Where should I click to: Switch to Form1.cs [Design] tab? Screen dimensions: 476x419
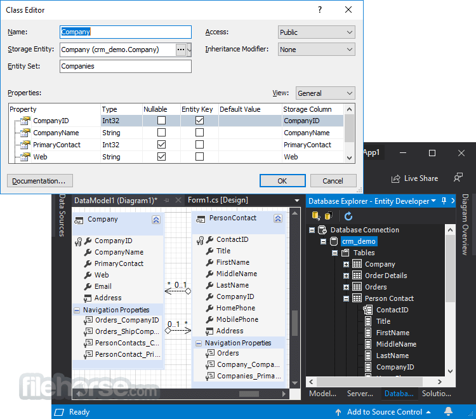click(218, 200)
